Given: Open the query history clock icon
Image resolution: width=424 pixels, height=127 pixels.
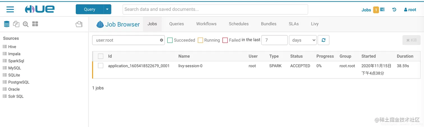Looking at the screenshot, I should pos(394,10).
